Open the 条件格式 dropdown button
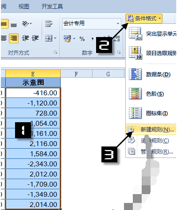This screenshot has width=178, height=210. [144, 19]
